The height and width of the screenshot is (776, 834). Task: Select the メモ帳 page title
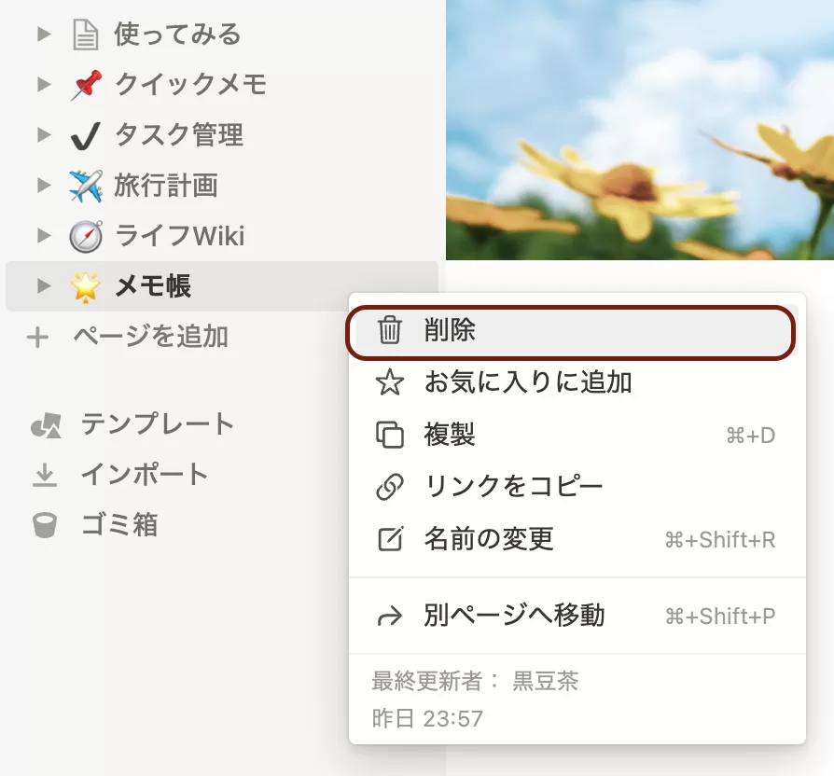click(x=153, y=286)
